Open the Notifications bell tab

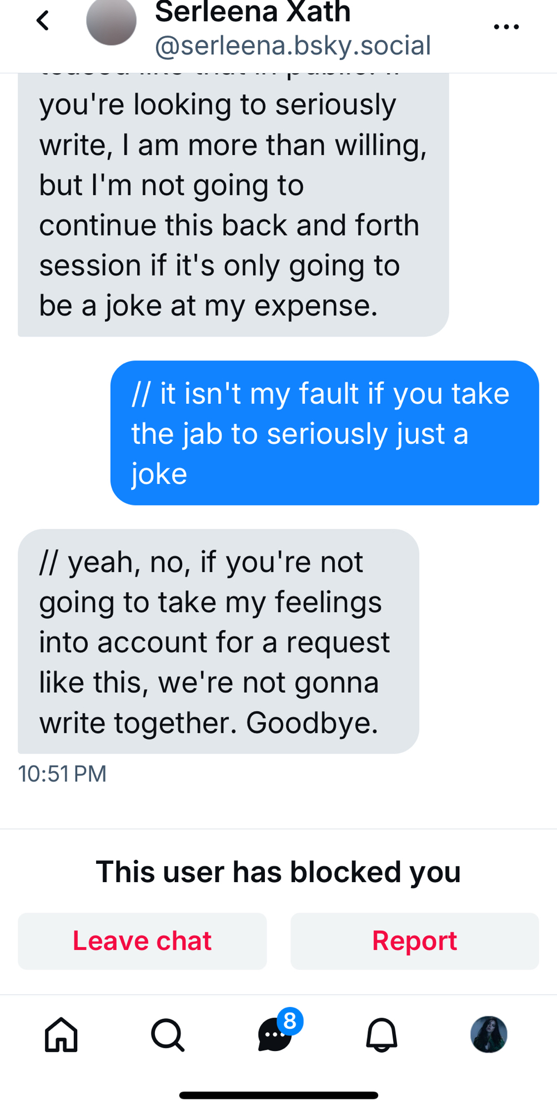point(382,1034)
